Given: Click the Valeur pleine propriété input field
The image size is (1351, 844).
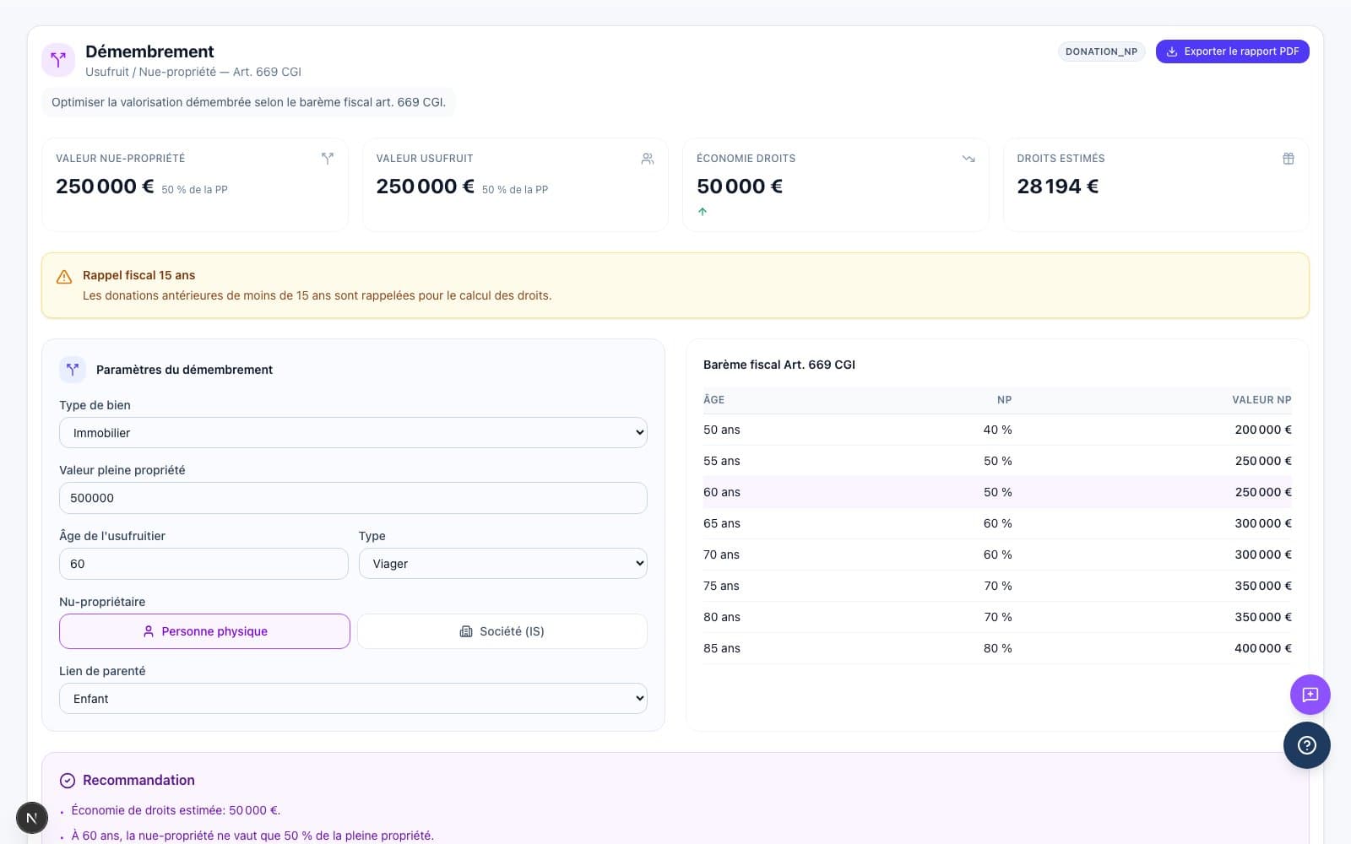Looking at the screenshot, I should pyautogui.click(x=353, y=498).
